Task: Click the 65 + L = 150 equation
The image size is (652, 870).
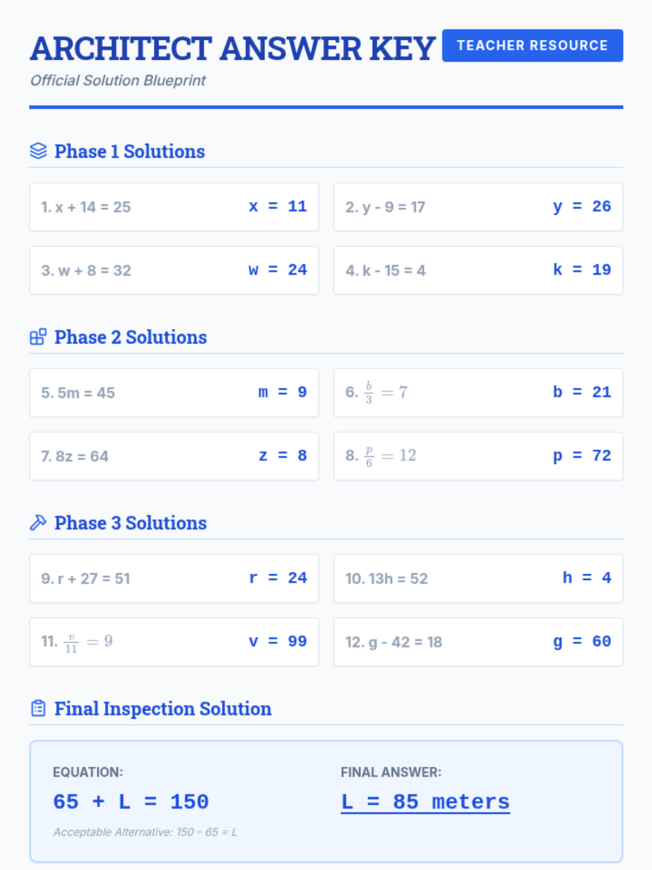Action: pyautogui.click(x=131, y=802)
